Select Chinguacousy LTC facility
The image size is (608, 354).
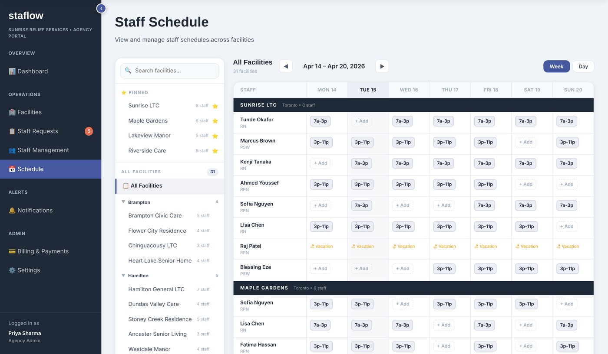(170, 246)
